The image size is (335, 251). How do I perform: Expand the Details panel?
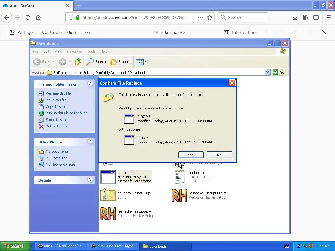pyautogui.click(x=90, y=180)
